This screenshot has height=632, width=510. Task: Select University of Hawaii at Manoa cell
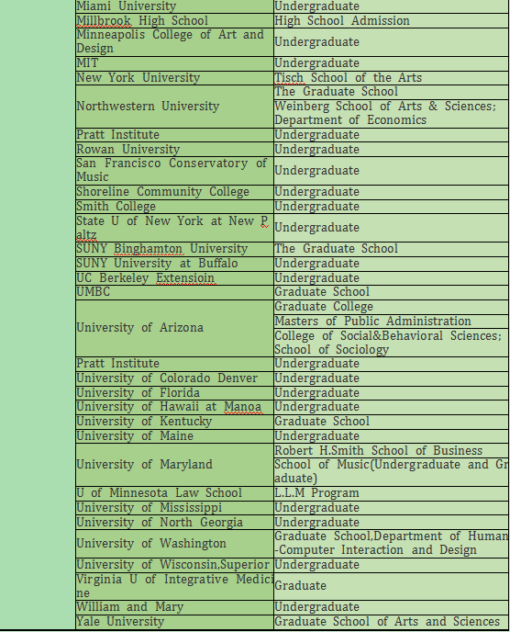pyautogui.click(x=174, y=407)
